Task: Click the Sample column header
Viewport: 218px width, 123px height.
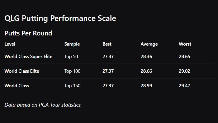Action: pos(72,44)
